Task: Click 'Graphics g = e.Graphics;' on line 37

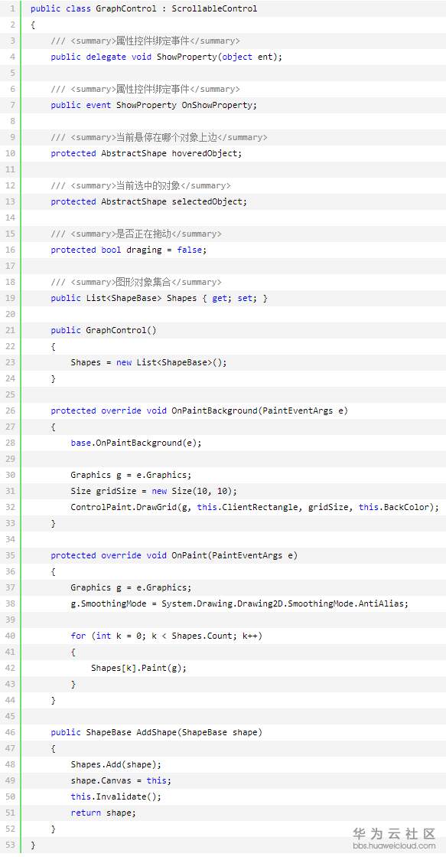Action: pos(131,587)
